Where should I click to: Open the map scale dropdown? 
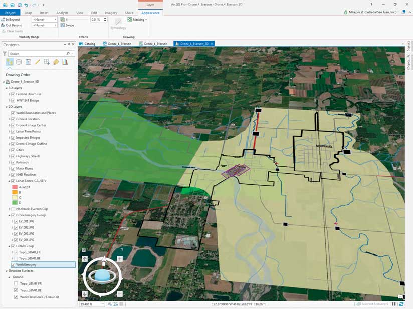coord(103,304)
